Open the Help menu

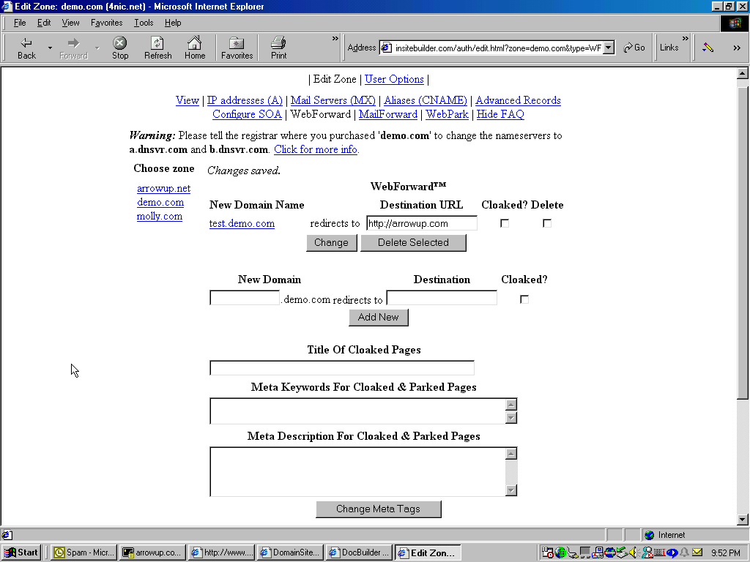coord(173,23)
